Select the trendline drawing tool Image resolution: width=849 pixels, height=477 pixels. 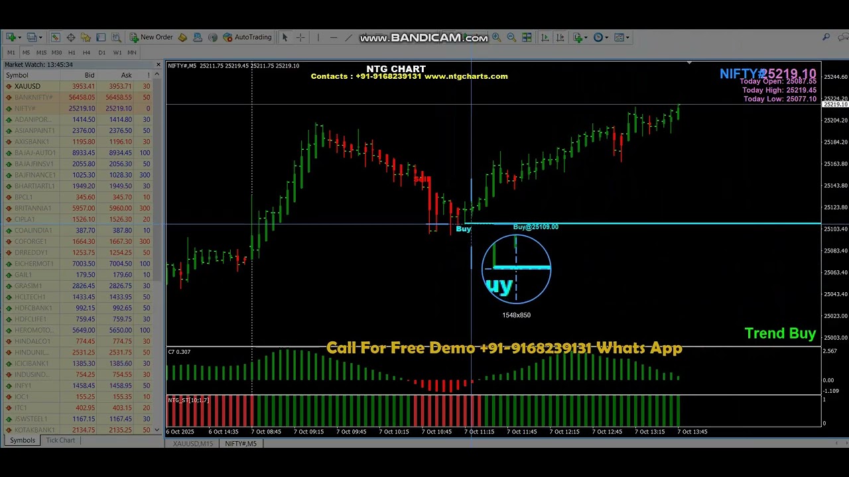pos(348,37)
